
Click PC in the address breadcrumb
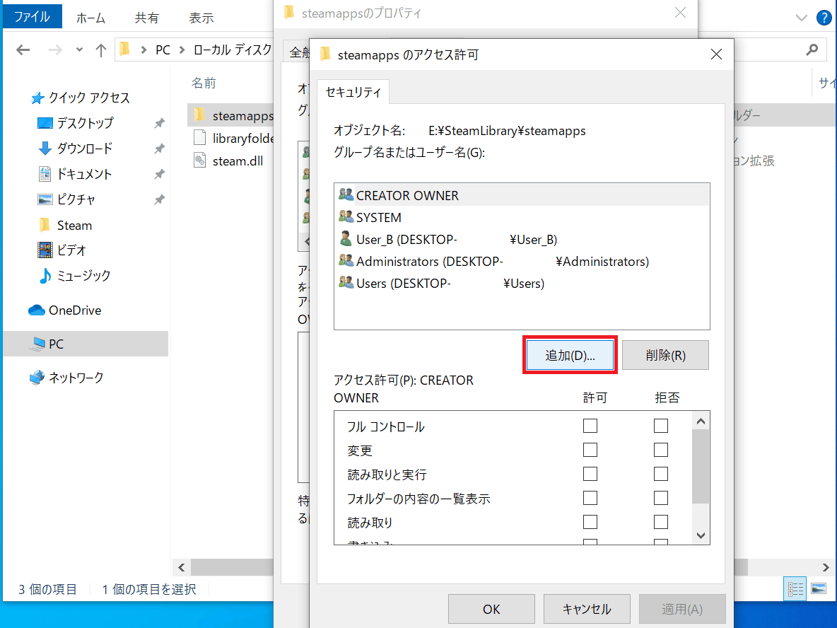coord(163,50)
